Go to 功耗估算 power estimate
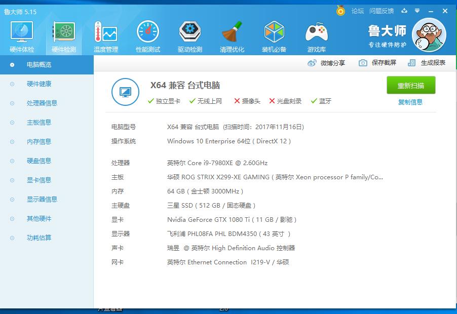This screenshot has height=314, width=457. (x=39, y=238)
